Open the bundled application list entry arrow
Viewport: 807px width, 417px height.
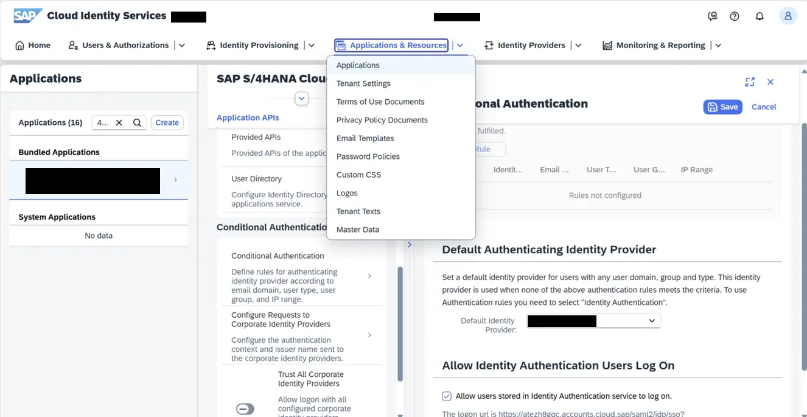[175, 180]
